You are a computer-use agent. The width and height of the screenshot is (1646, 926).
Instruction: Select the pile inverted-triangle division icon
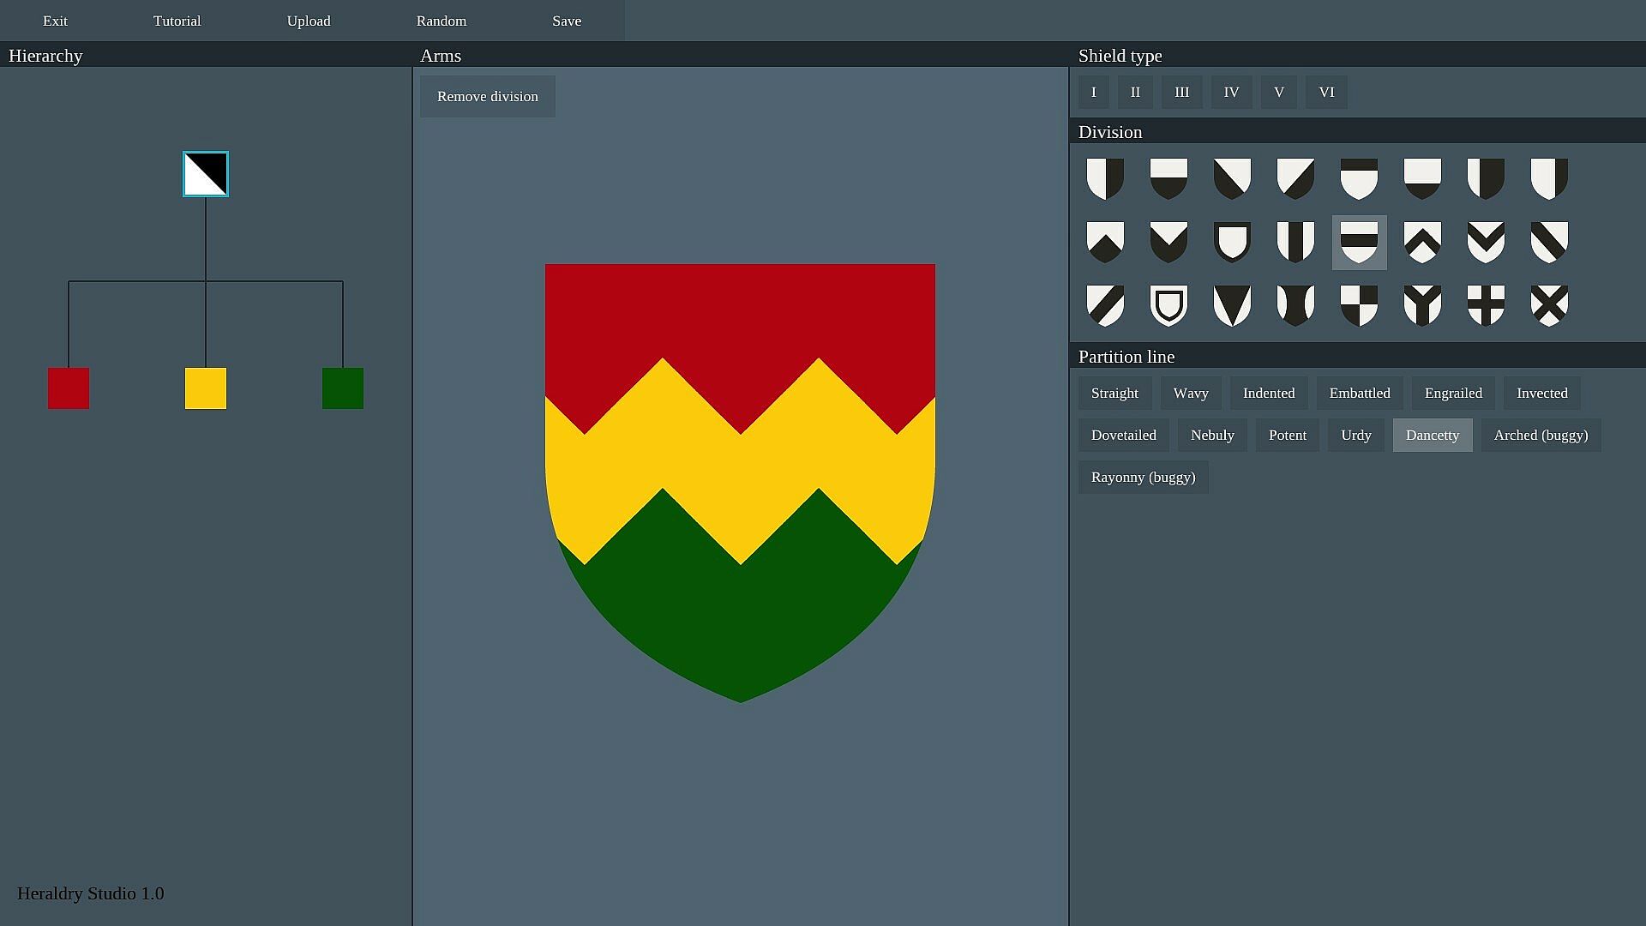(x=1232, y=305)
